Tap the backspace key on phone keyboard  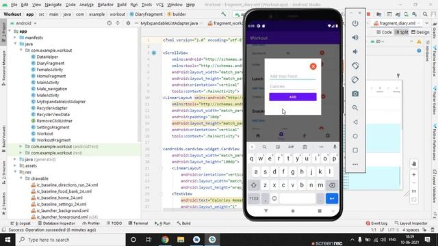pyautogui.click(x=331, y=185)
